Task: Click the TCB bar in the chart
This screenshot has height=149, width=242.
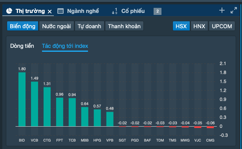Action: [x=72, y=112]
